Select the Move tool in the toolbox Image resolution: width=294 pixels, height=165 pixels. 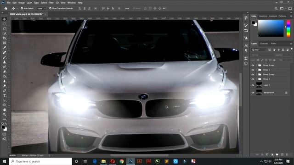point(4,19)
